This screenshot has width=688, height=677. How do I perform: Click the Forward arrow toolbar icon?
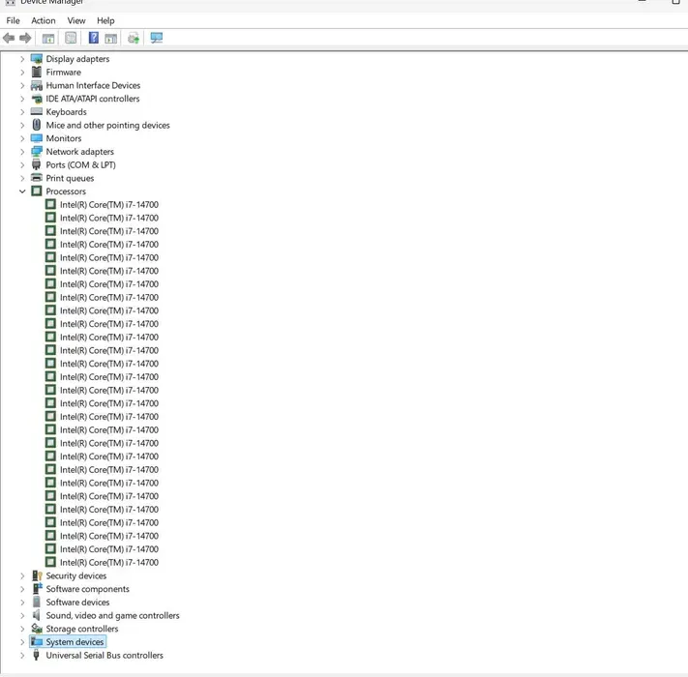(x=25, y=38)
